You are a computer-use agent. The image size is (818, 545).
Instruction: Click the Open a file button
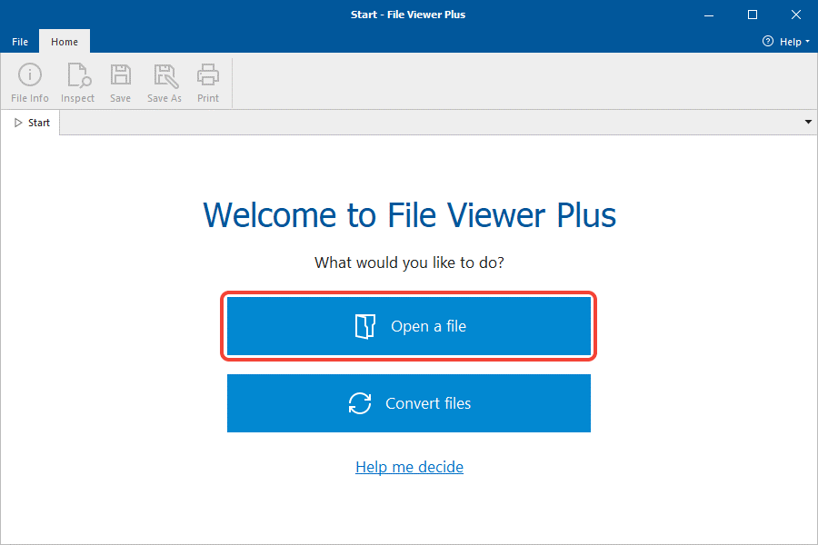409,326
